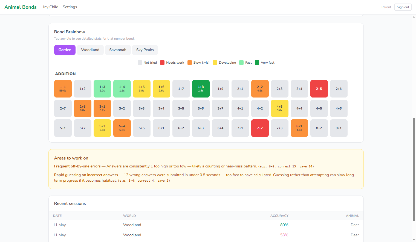This screenshot has width=416, height=242.
Task: Click the Sign out button
Action: (403, 7)
